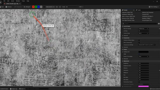
Task: Click the Details search field
Action: [139, 23]
